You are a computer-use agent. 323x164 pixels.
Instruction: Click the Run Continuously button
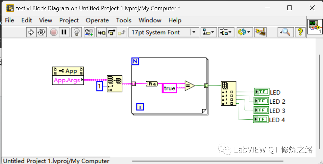click(42, 32)
